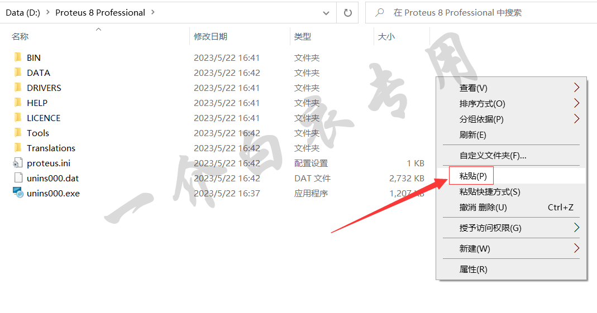Click 1 KB size of proteus.ini
Image resolution: width=597 pixels, height=313 pixels.
click(x=415, y=163)
